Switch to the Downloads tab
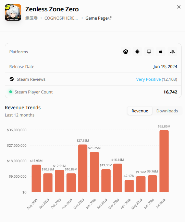185x222 pixels. [x=167, y=111]
